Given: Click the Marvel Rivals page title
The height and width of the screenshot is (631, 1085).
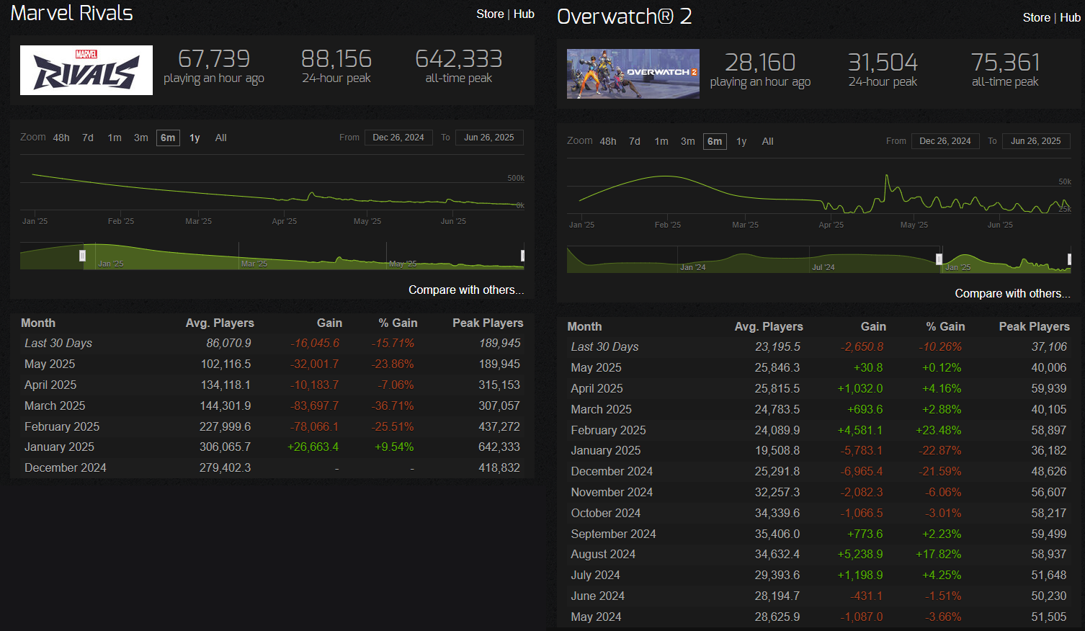Looking at the screenshot, I should click(x=72, y=13).
